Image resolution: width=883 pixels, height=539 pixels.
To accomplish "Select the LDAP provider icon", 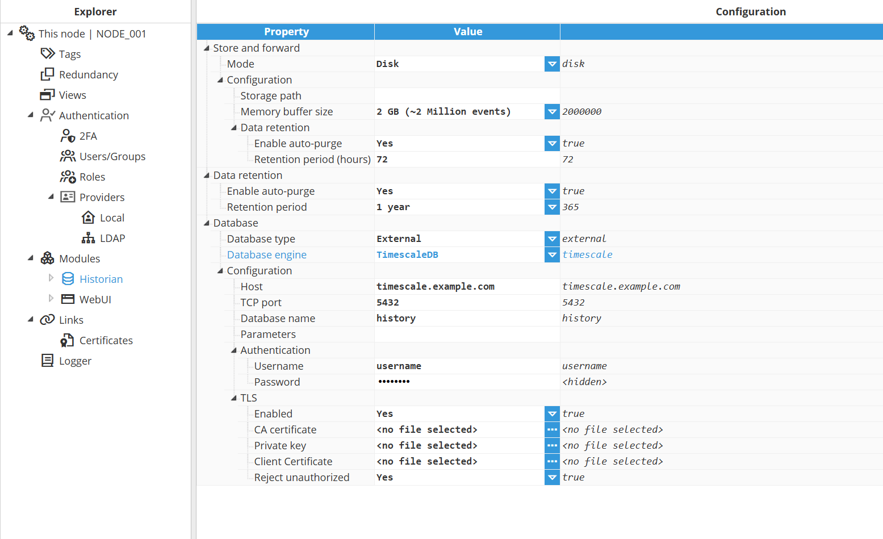I will point(89,238).
